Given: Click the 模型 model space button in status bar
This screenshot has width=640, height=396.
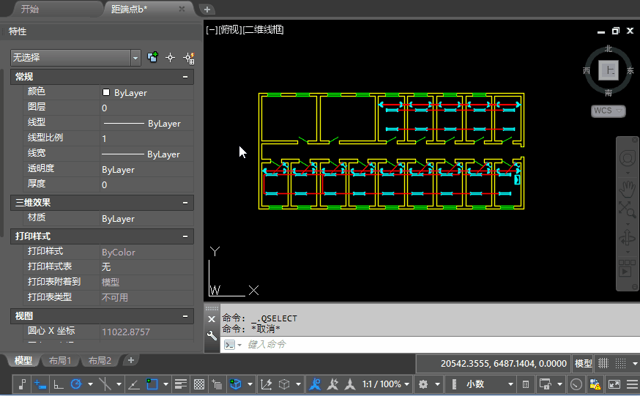Looking at the screenshot, I should click(583, 363).
